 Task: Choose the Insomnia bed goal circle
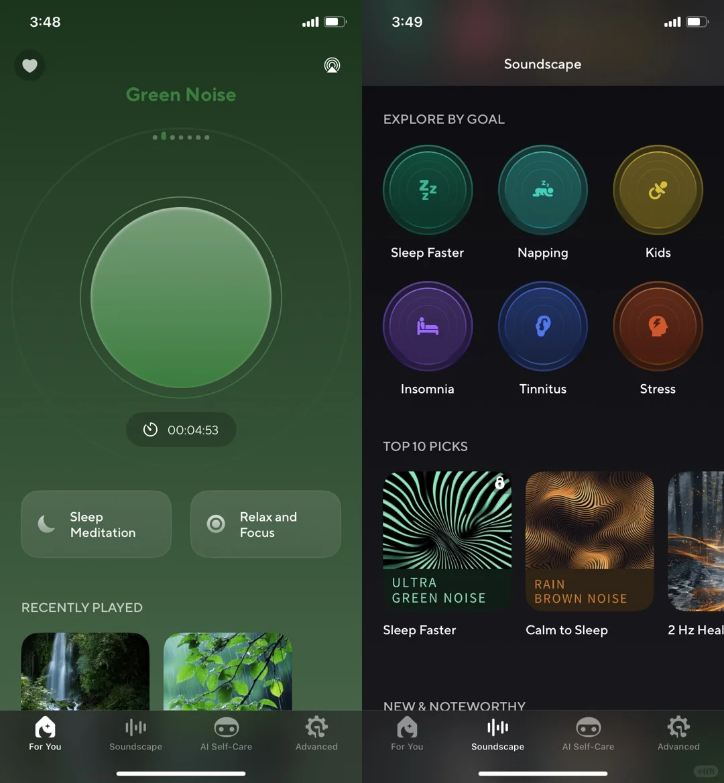(x=428, y=326)
